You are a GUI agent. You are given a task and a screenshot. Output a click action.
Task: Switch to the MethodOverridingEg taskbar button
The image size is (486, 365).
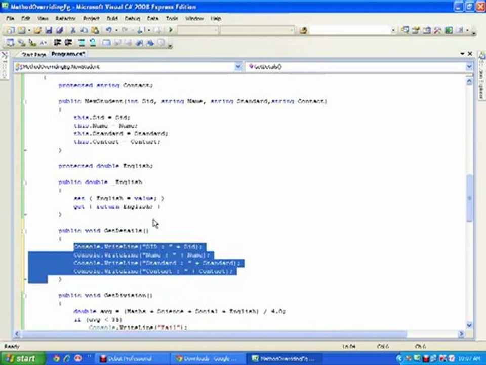pos(285,359)
